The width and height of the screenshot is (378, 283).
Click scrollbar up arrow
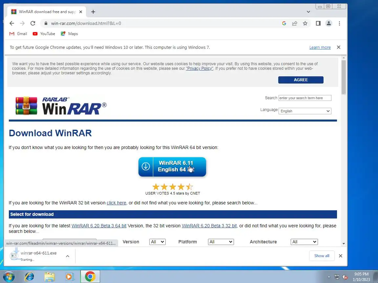tap(344, 58)
